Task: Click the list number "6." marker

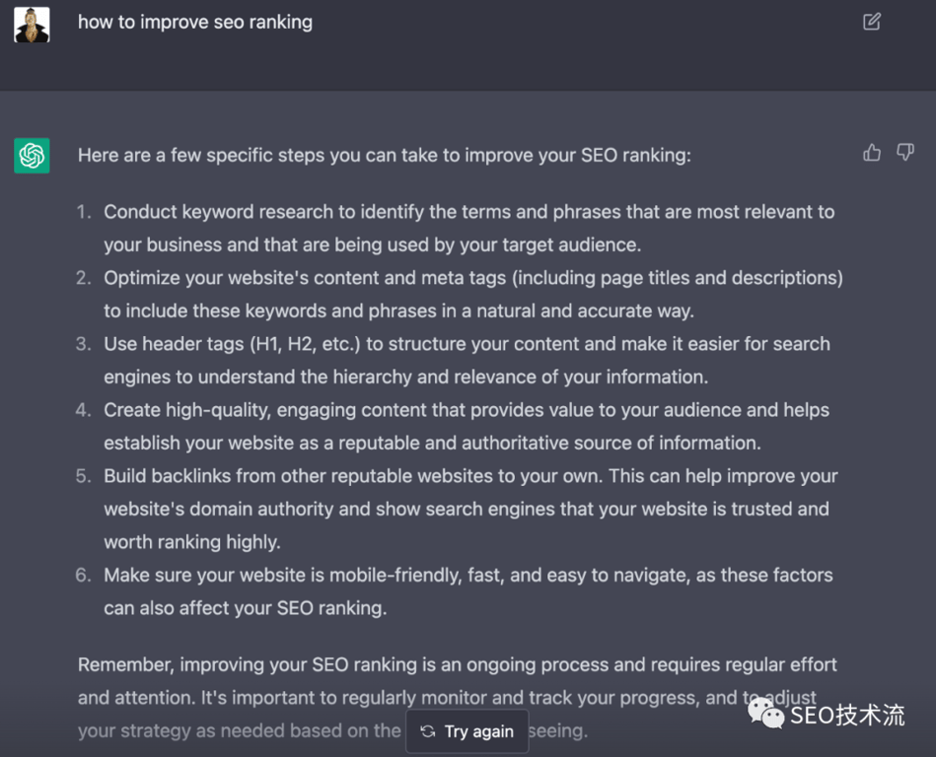Action: click(x=84, y=575)
